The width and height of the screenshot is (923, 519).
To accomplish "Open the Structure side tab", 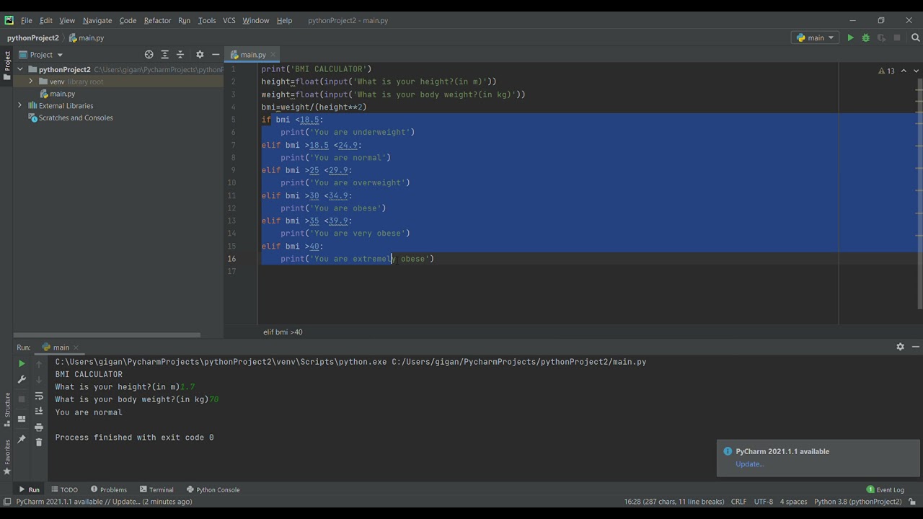I will [x=6, y=409].
